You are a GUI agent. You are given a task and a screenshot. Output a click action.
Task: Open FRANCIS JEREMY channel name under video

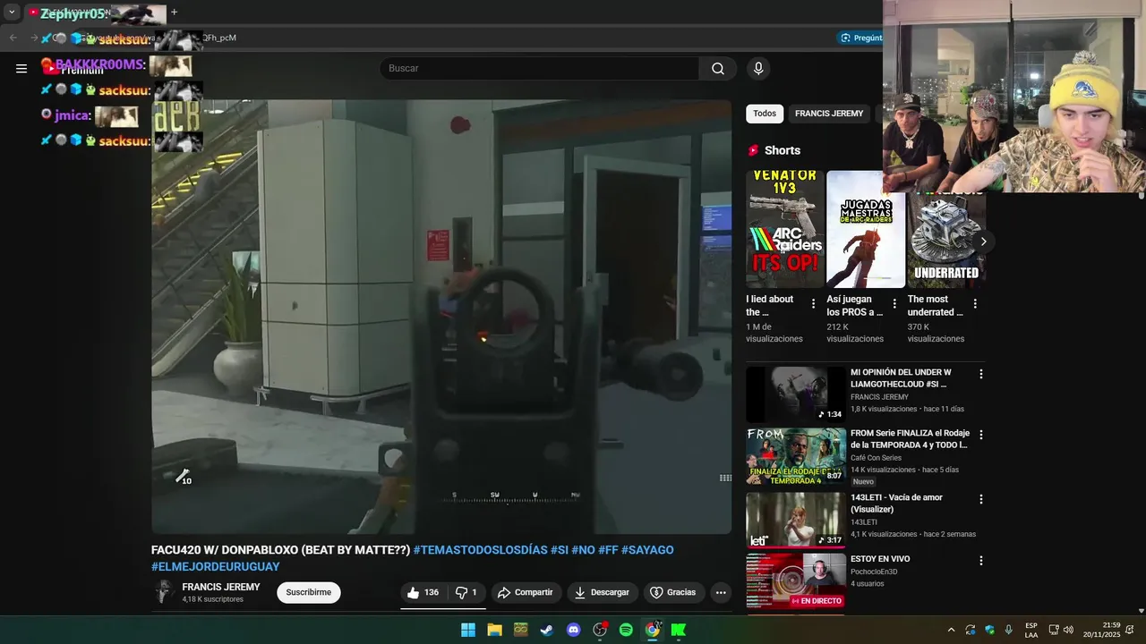click(x=221, y=587)
